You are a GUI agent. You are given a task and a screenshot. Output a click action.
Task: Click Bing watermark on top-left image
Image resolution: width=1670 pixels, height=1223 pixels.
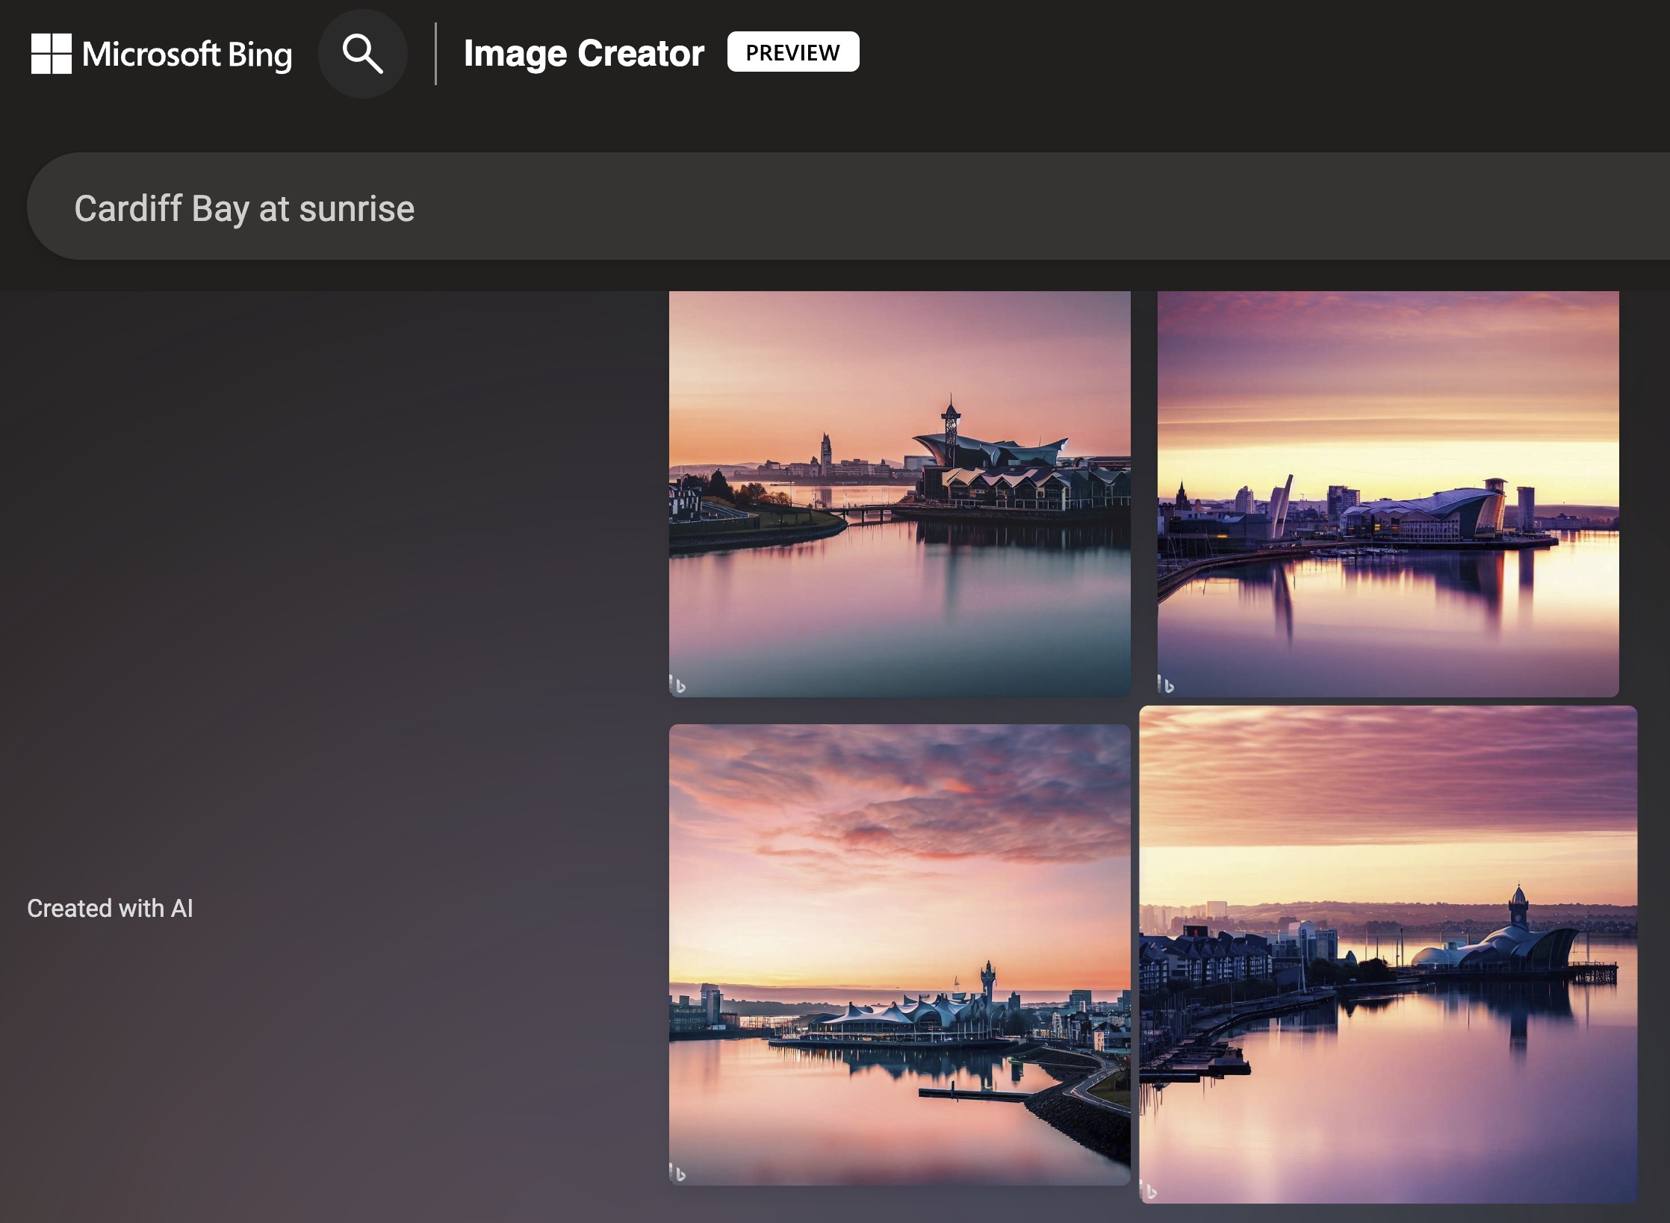(677, 684)
